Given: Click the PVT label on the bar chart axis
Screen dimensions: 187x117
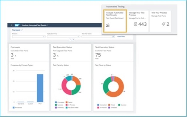Looking at the screenshot, I should pos(40,104).
